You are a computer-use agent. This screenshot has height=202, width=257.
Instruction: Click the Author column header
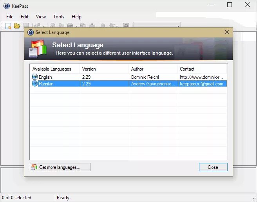153,69
